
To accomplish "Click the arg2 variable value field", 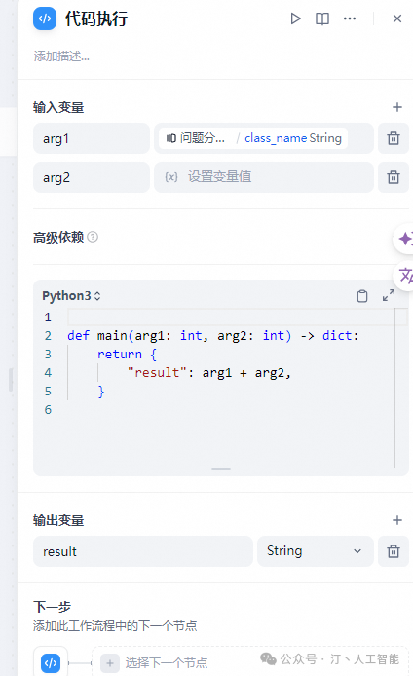I will 264,177.
